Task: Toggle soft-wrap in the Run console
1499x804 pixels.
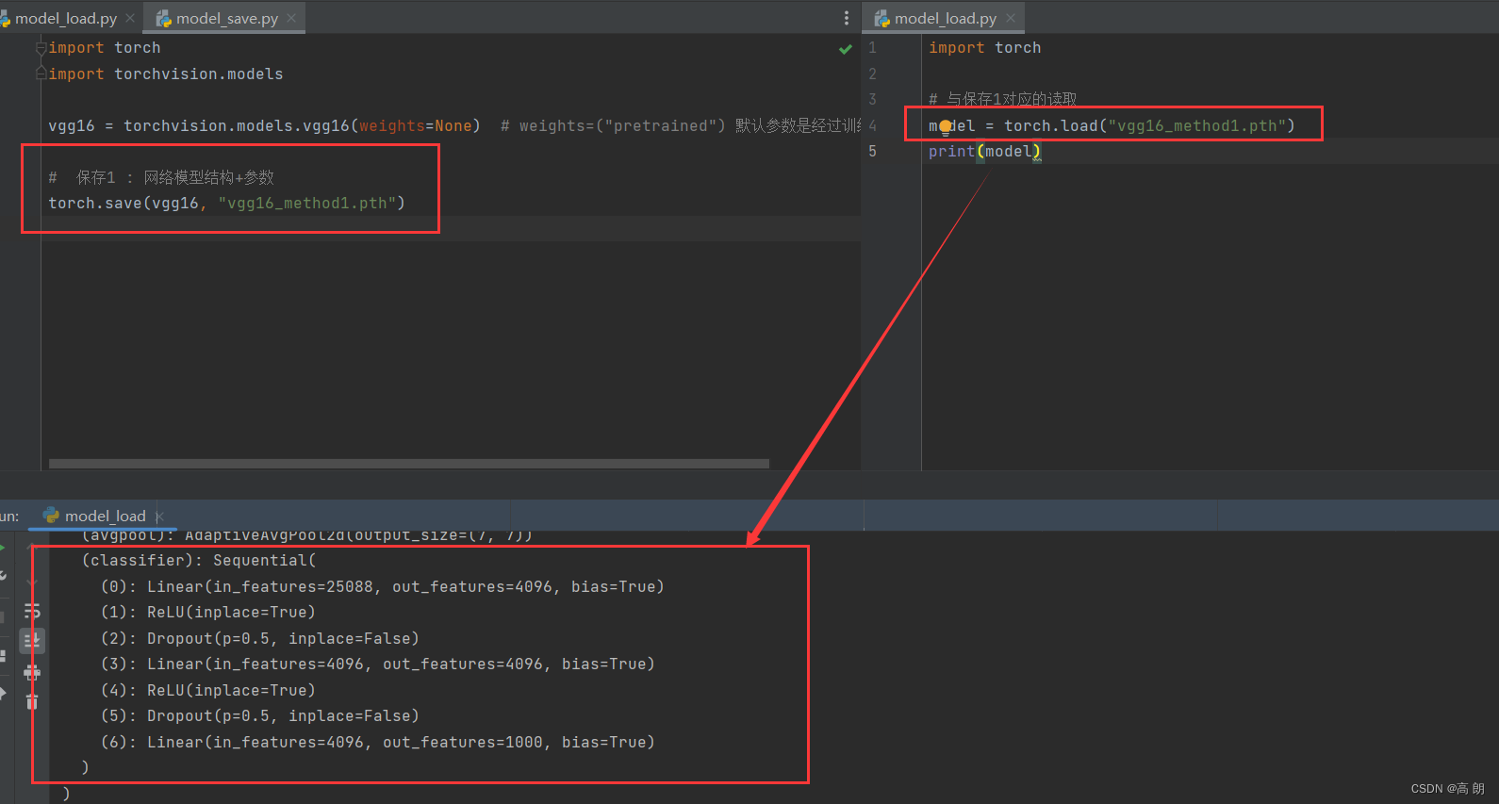Action: (32, 611)
